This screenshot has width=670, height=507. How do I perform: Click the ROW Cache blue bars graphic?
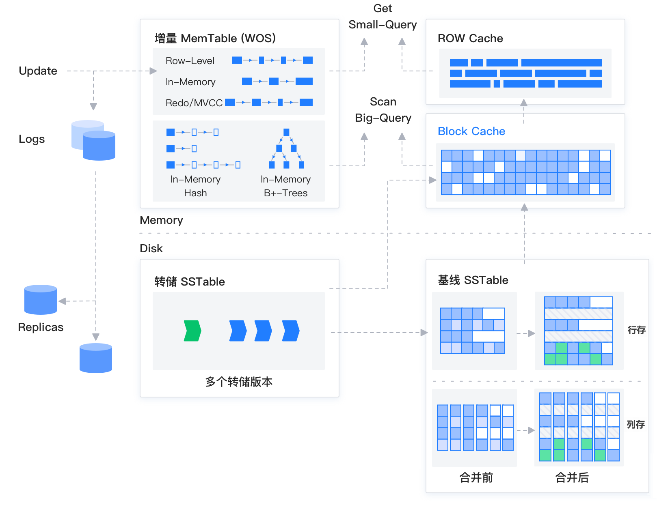click(x=526, y=73)
